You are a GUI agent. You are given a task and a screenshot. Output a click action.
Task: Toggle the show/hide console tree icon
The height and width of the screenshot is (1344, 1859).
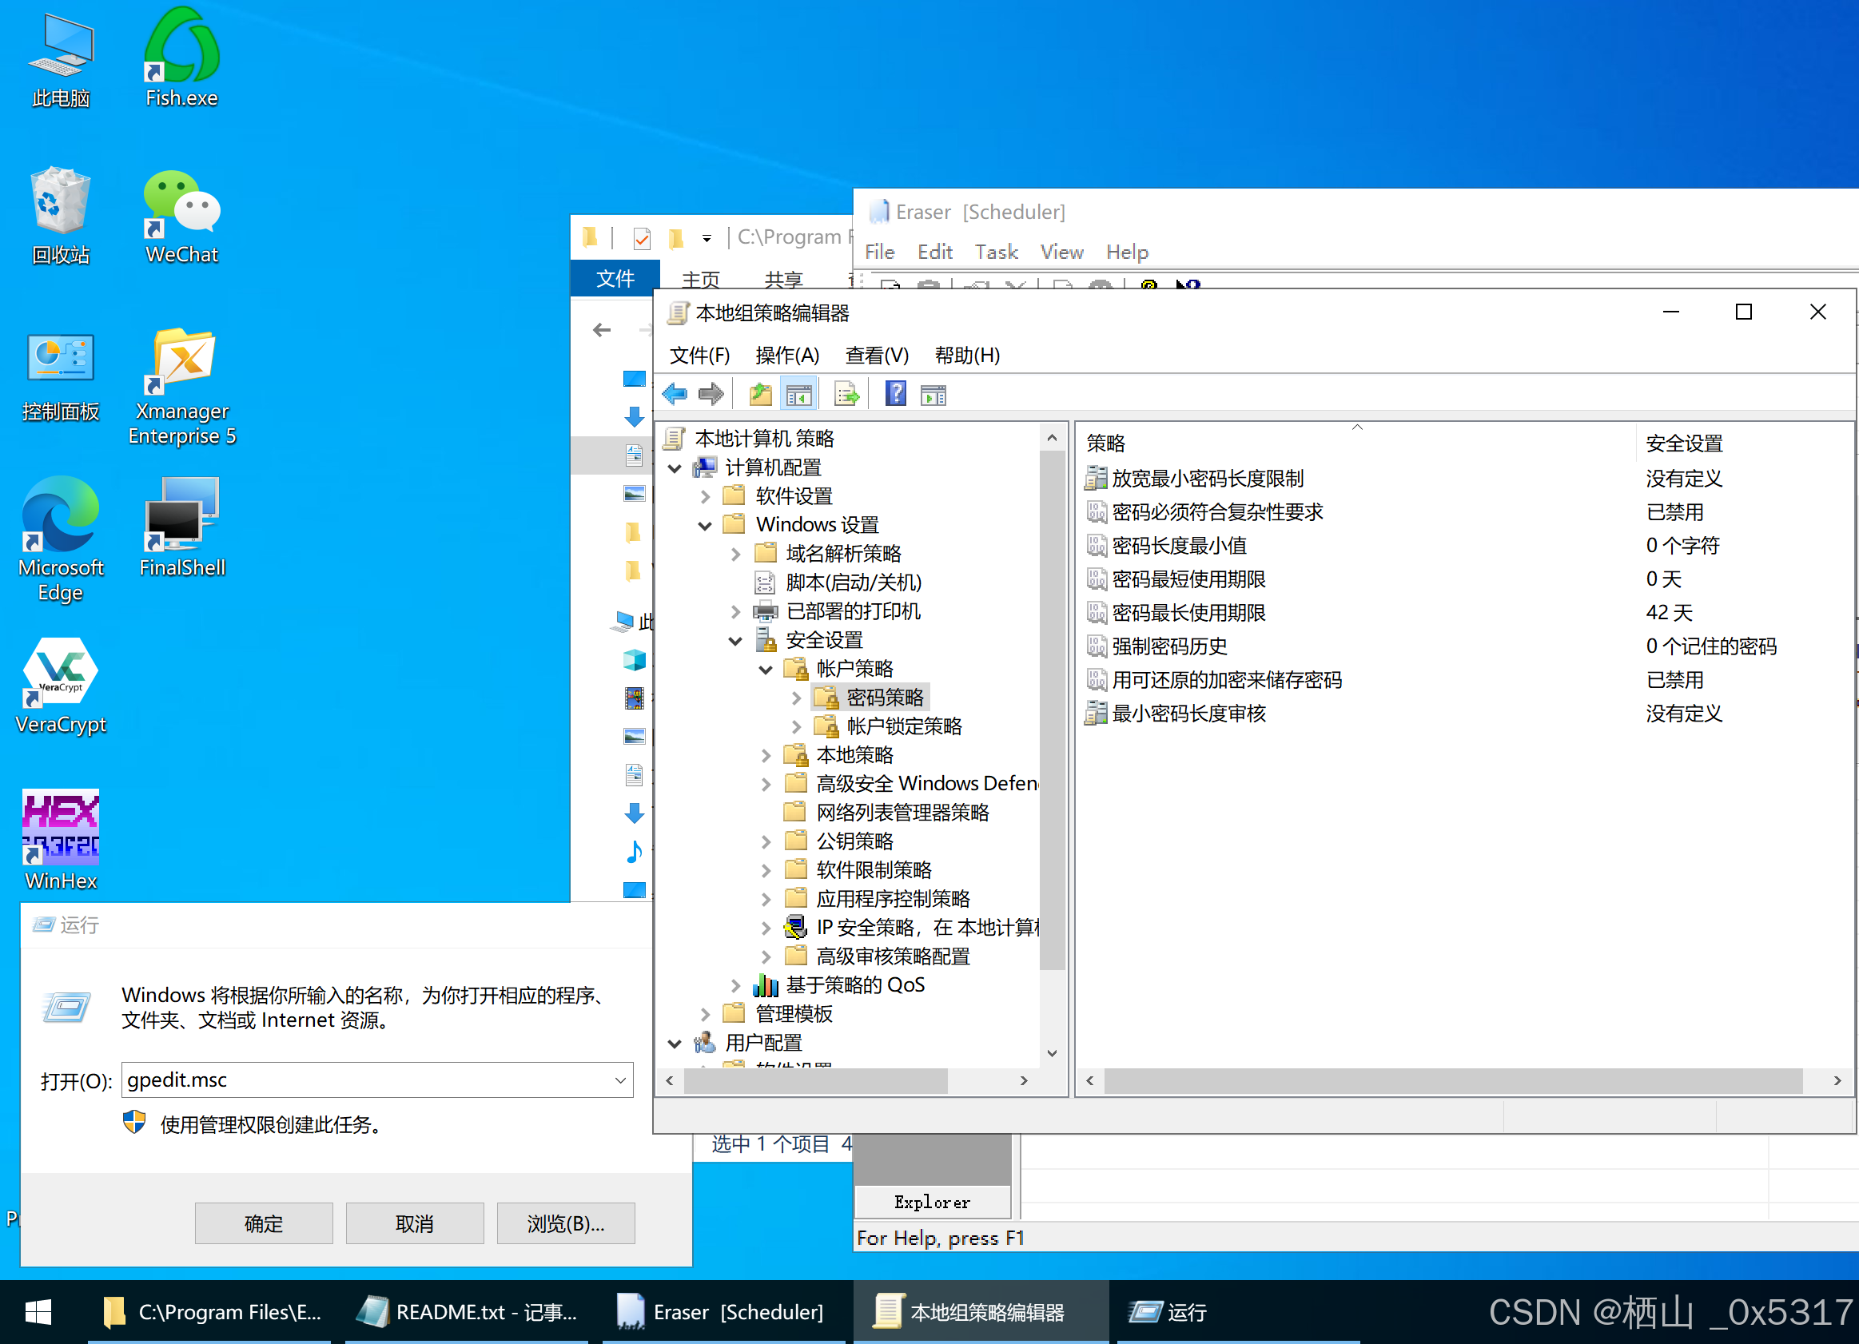(798, 395)
